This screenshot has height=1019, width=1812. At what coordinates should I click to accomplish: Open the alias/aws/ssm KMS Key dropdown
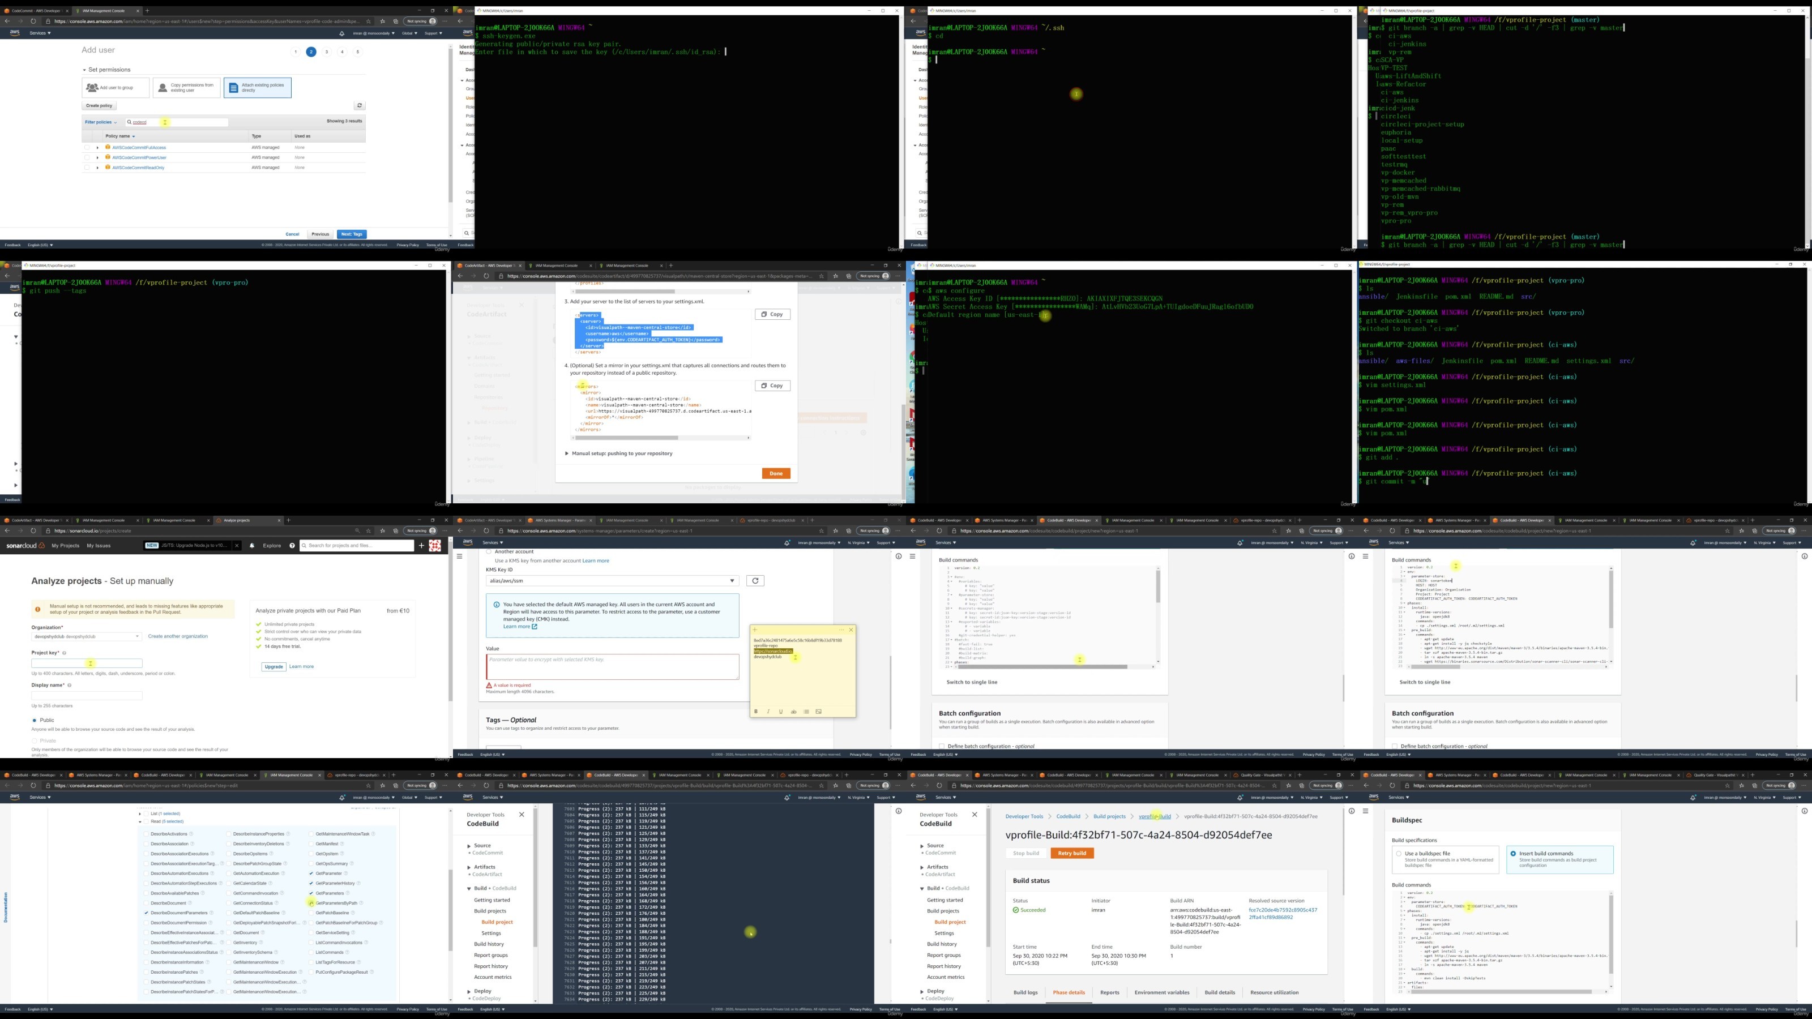612,581
